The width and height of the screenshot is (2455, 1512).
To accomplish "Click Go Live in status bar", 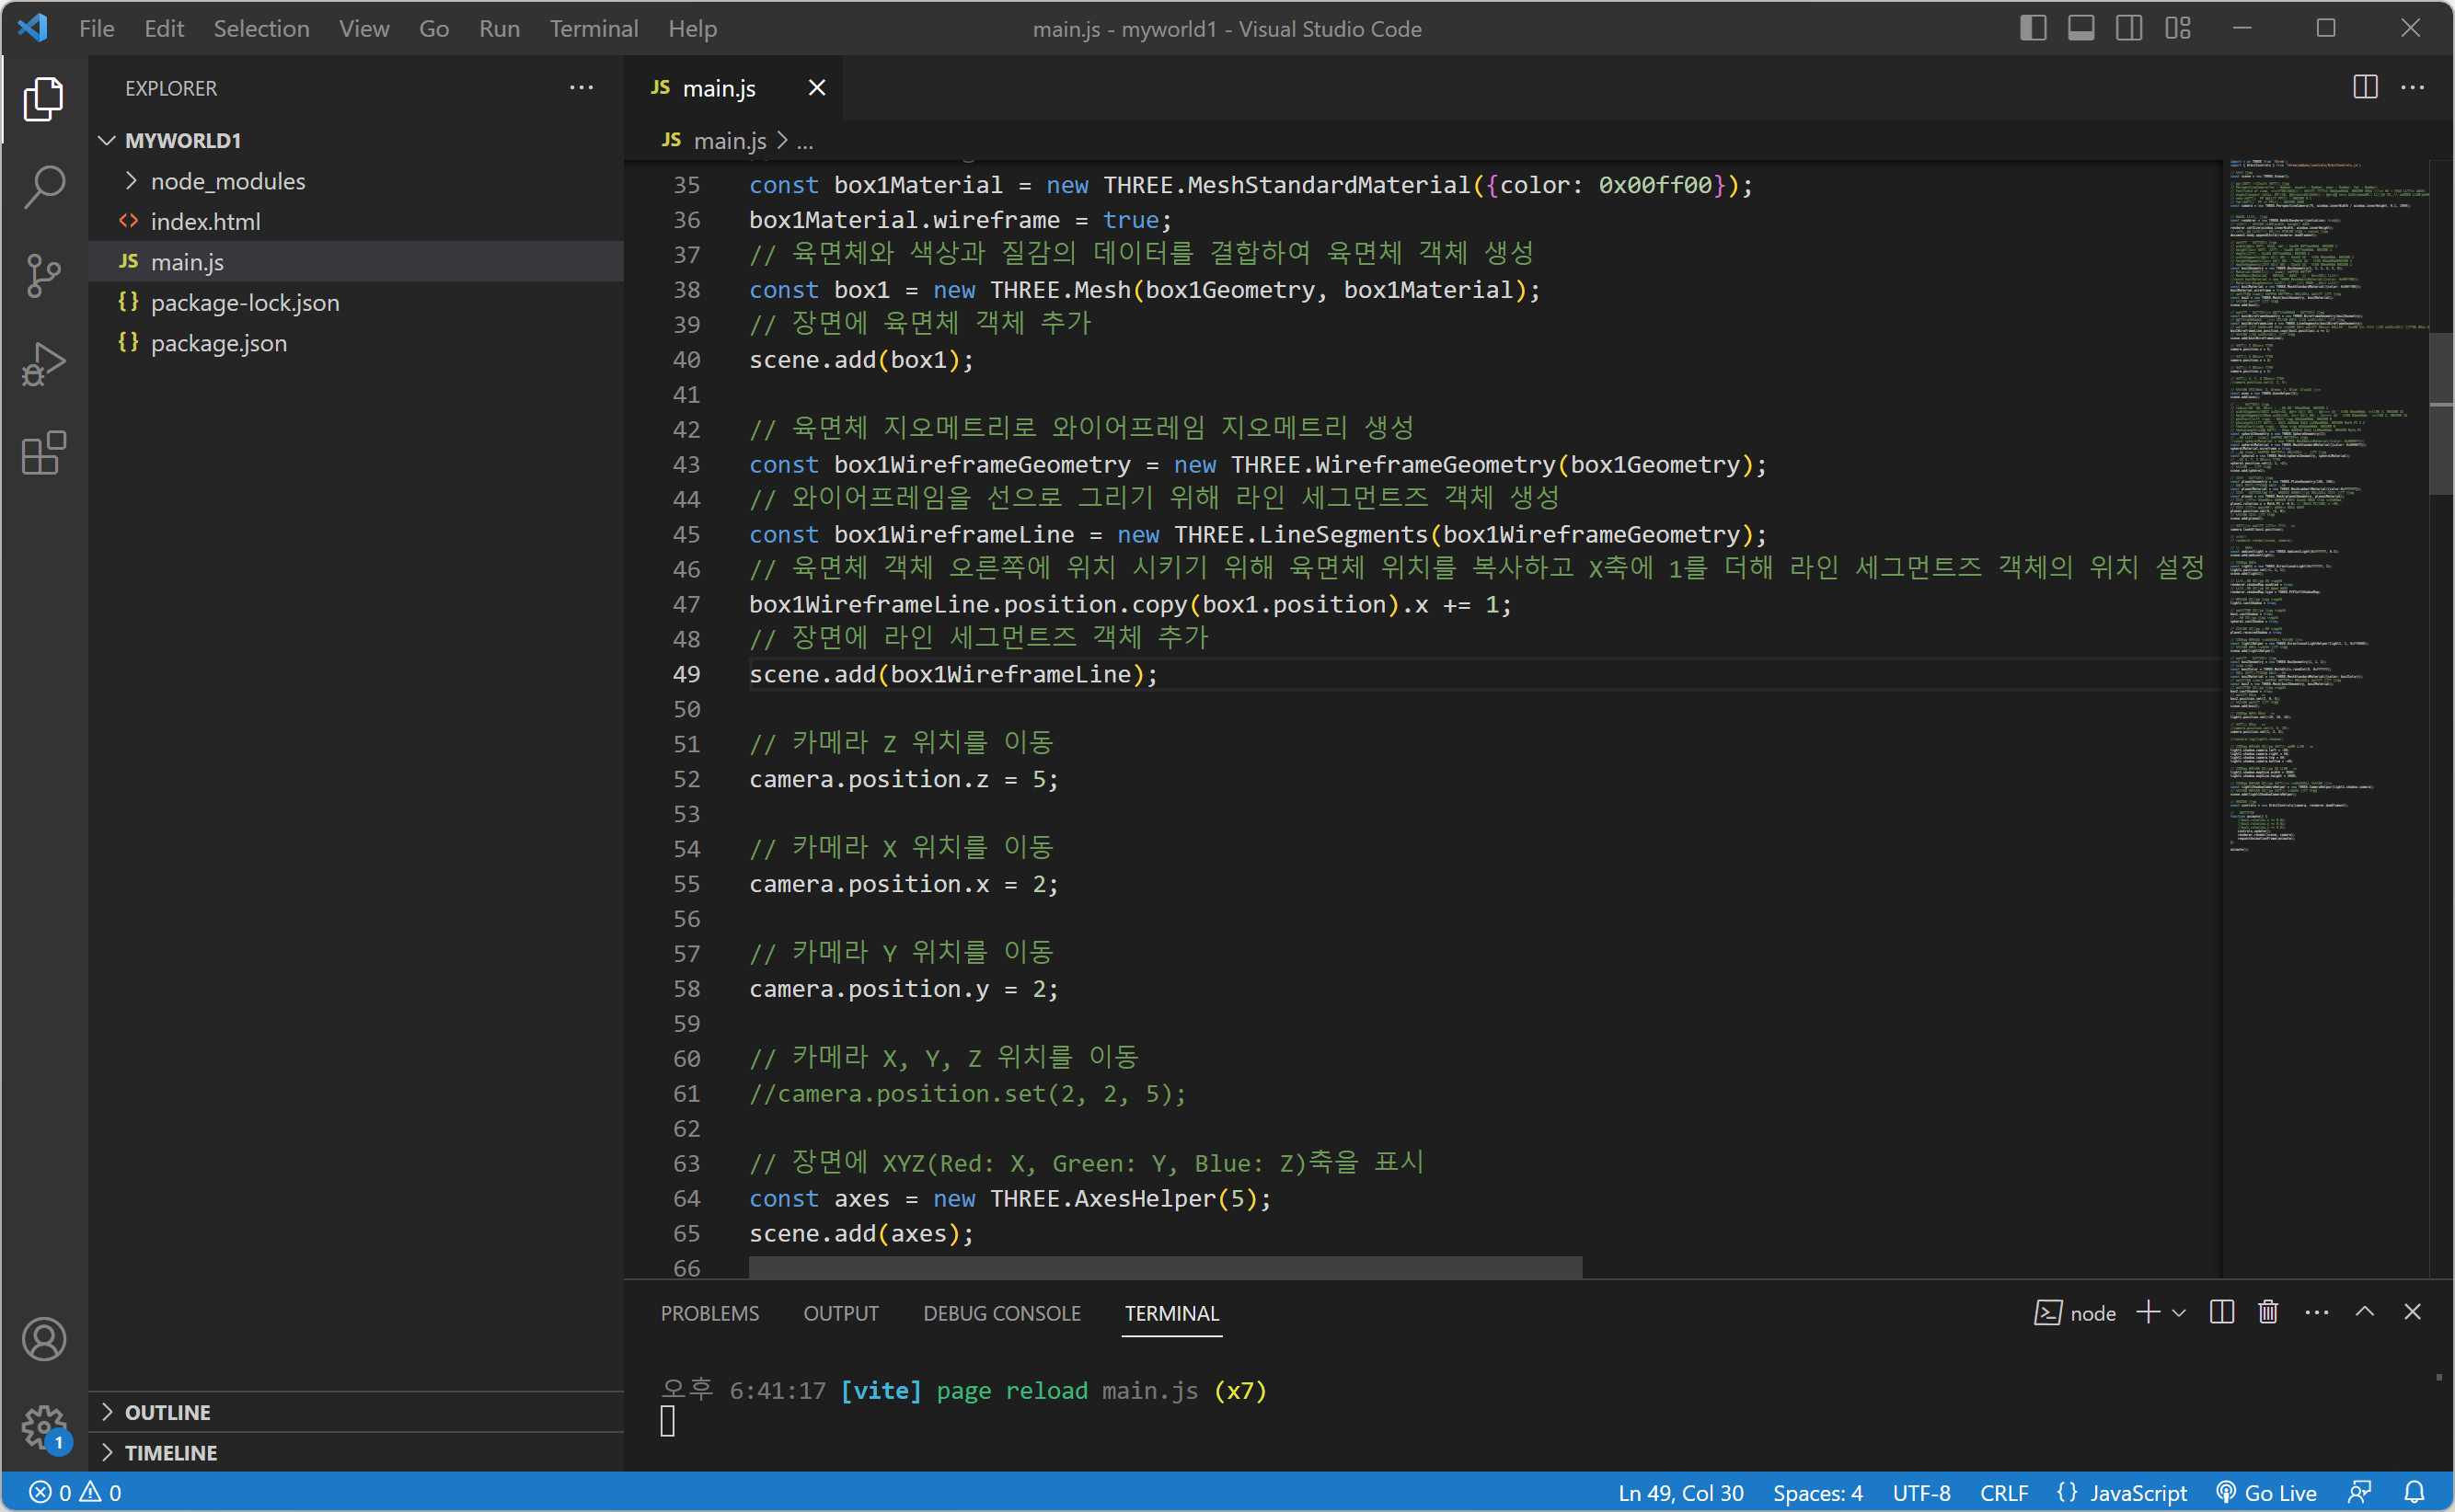I will 2266,1492.
